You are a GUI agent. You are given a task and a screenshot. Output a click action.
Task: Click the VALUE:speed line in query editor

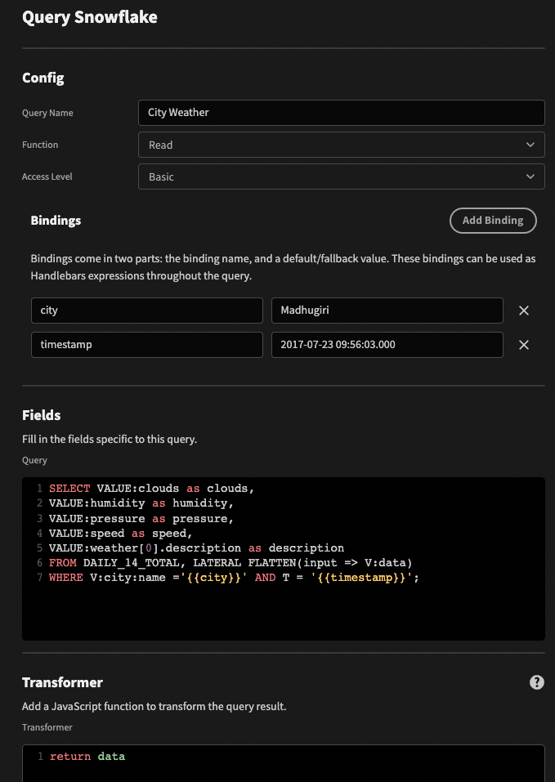coord(120,533)
